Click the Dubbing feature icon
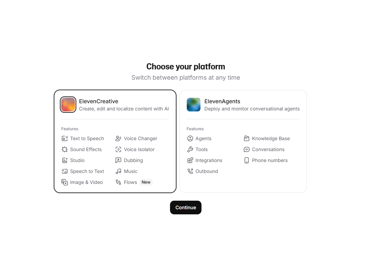This screenshot has width=378, height=254. [x=118, y=160]
